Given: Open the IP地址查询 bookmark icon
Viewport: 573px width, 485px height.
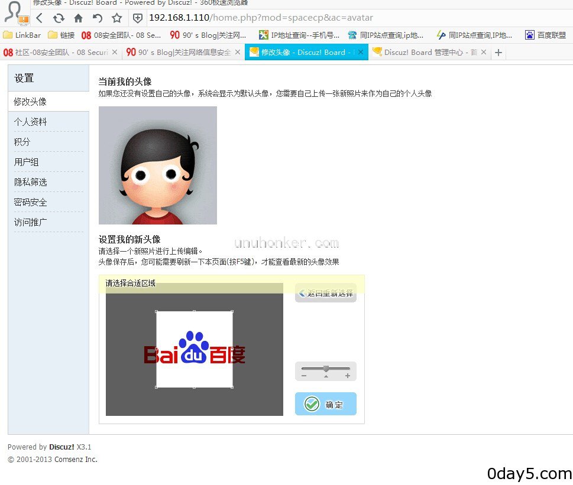Looking at the screenshot, I should click(x=263, y=35).
